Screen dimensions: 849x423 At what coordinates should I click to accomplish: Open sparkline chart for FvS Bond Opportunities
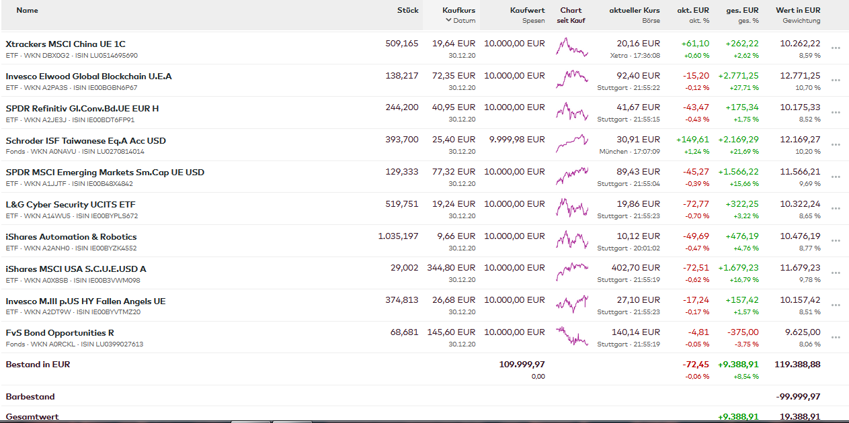tap(571, 336)
